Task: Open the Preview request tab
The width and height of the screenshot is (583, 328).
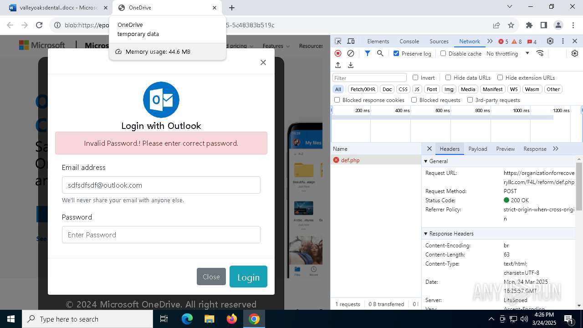Action: 506,149
